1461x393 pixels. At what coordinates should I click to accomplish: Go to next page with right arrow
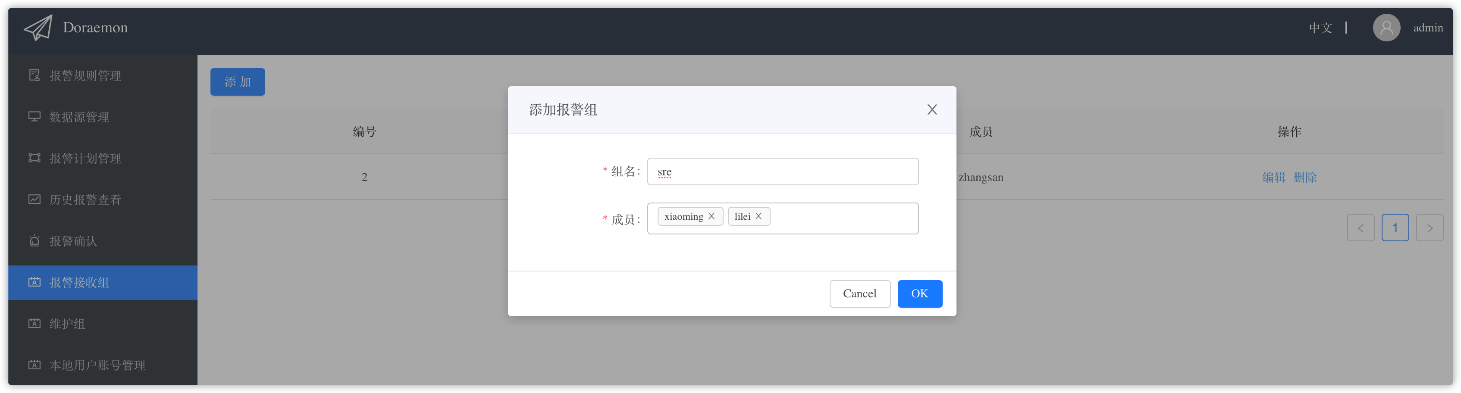pos(1430,228)
